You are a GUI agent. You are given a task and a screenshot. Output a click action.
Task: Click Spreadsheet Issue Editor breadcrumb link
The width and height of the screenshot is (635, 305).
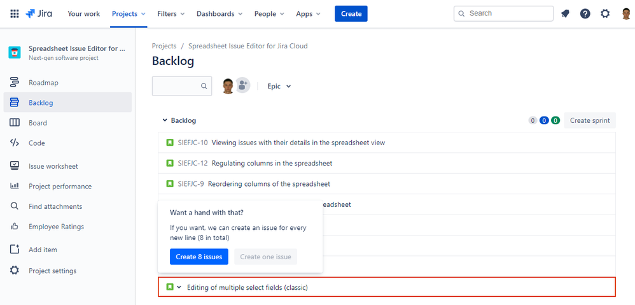[248, 46]
